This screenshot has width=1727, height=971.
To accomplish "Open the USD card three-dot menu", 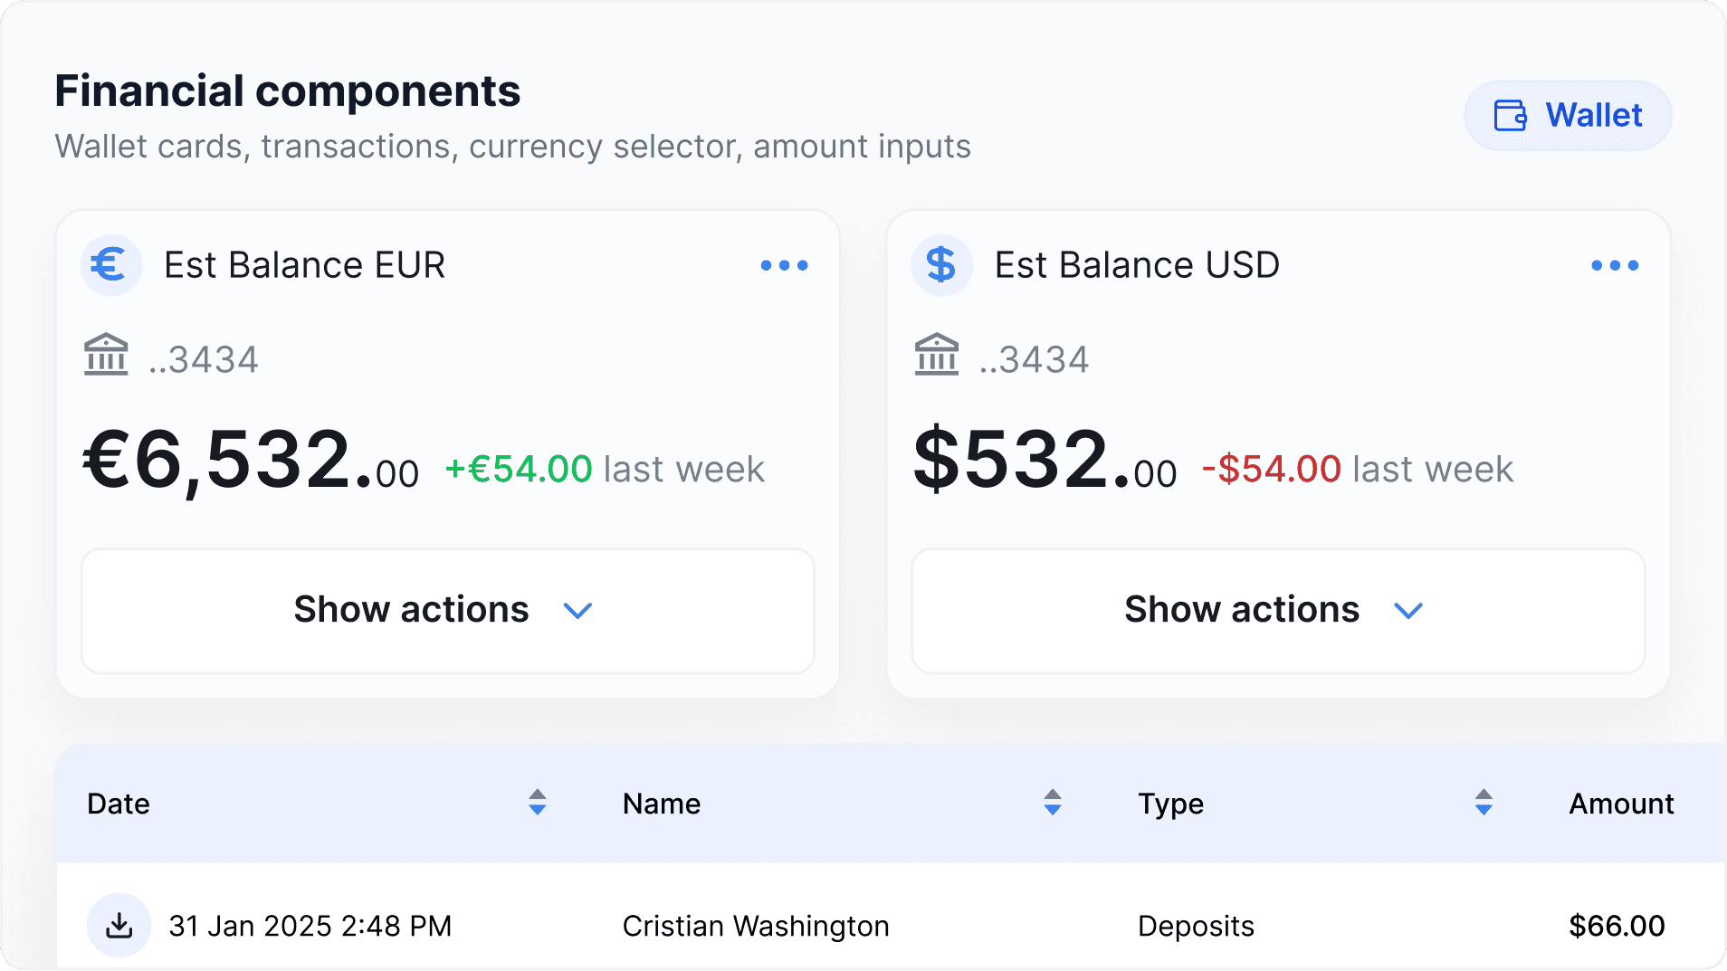I will tap(1615, 265).
